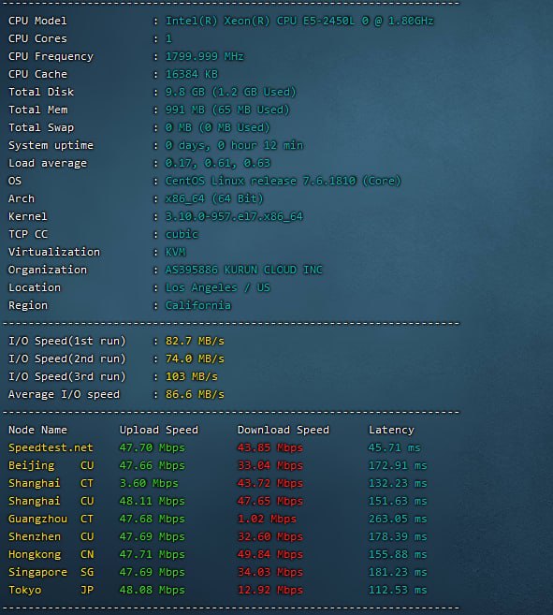
Task: Click the Total Disk 9.8 GB value
Action: point(230,92)
